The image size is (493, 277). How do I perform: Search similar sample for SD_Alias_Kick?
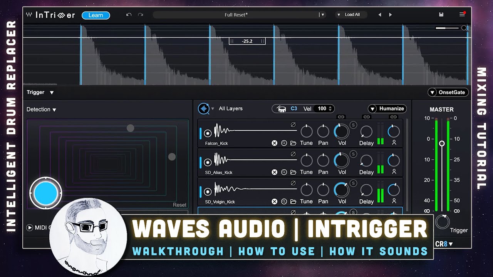pyautogui.click(x=284, y=172)
